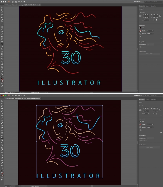Select the Puppet Warp tool in top window
The width and height of the screenshot is (163, 187).
2,44
